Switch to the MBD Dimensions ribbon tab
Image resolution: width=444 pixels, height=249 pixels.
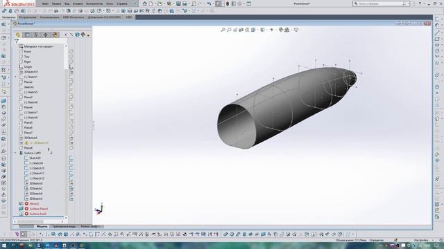point(74,17)
